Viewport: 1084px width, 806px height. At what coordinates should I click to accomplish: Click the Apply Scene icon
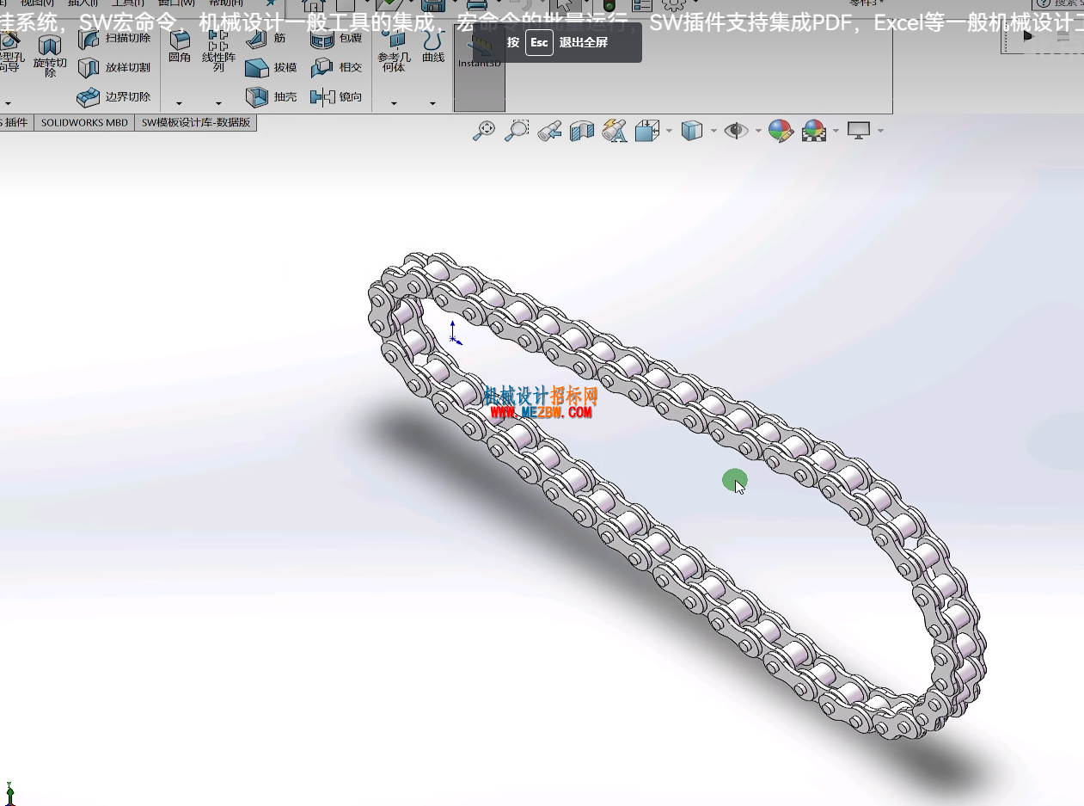pos(813,131)
